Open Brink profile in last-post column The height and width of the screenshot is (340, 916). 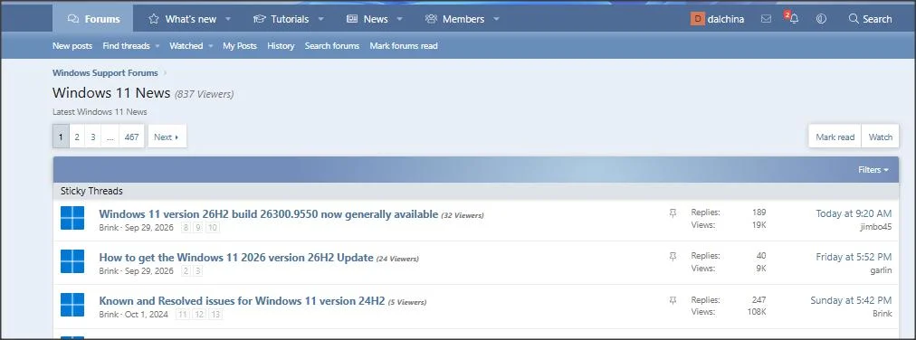[x=882, y=314]
